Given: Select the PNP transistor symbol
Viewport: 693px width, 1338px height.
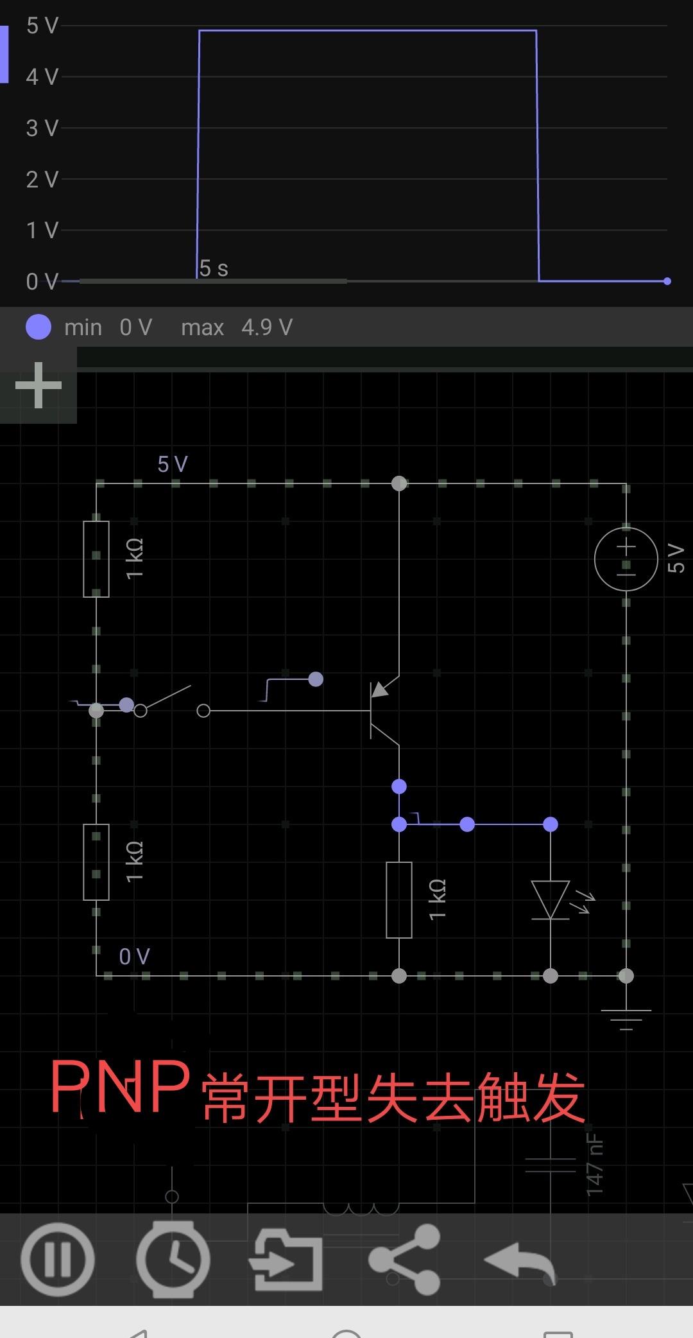Looking at the screenshot, I should [384, 711].
